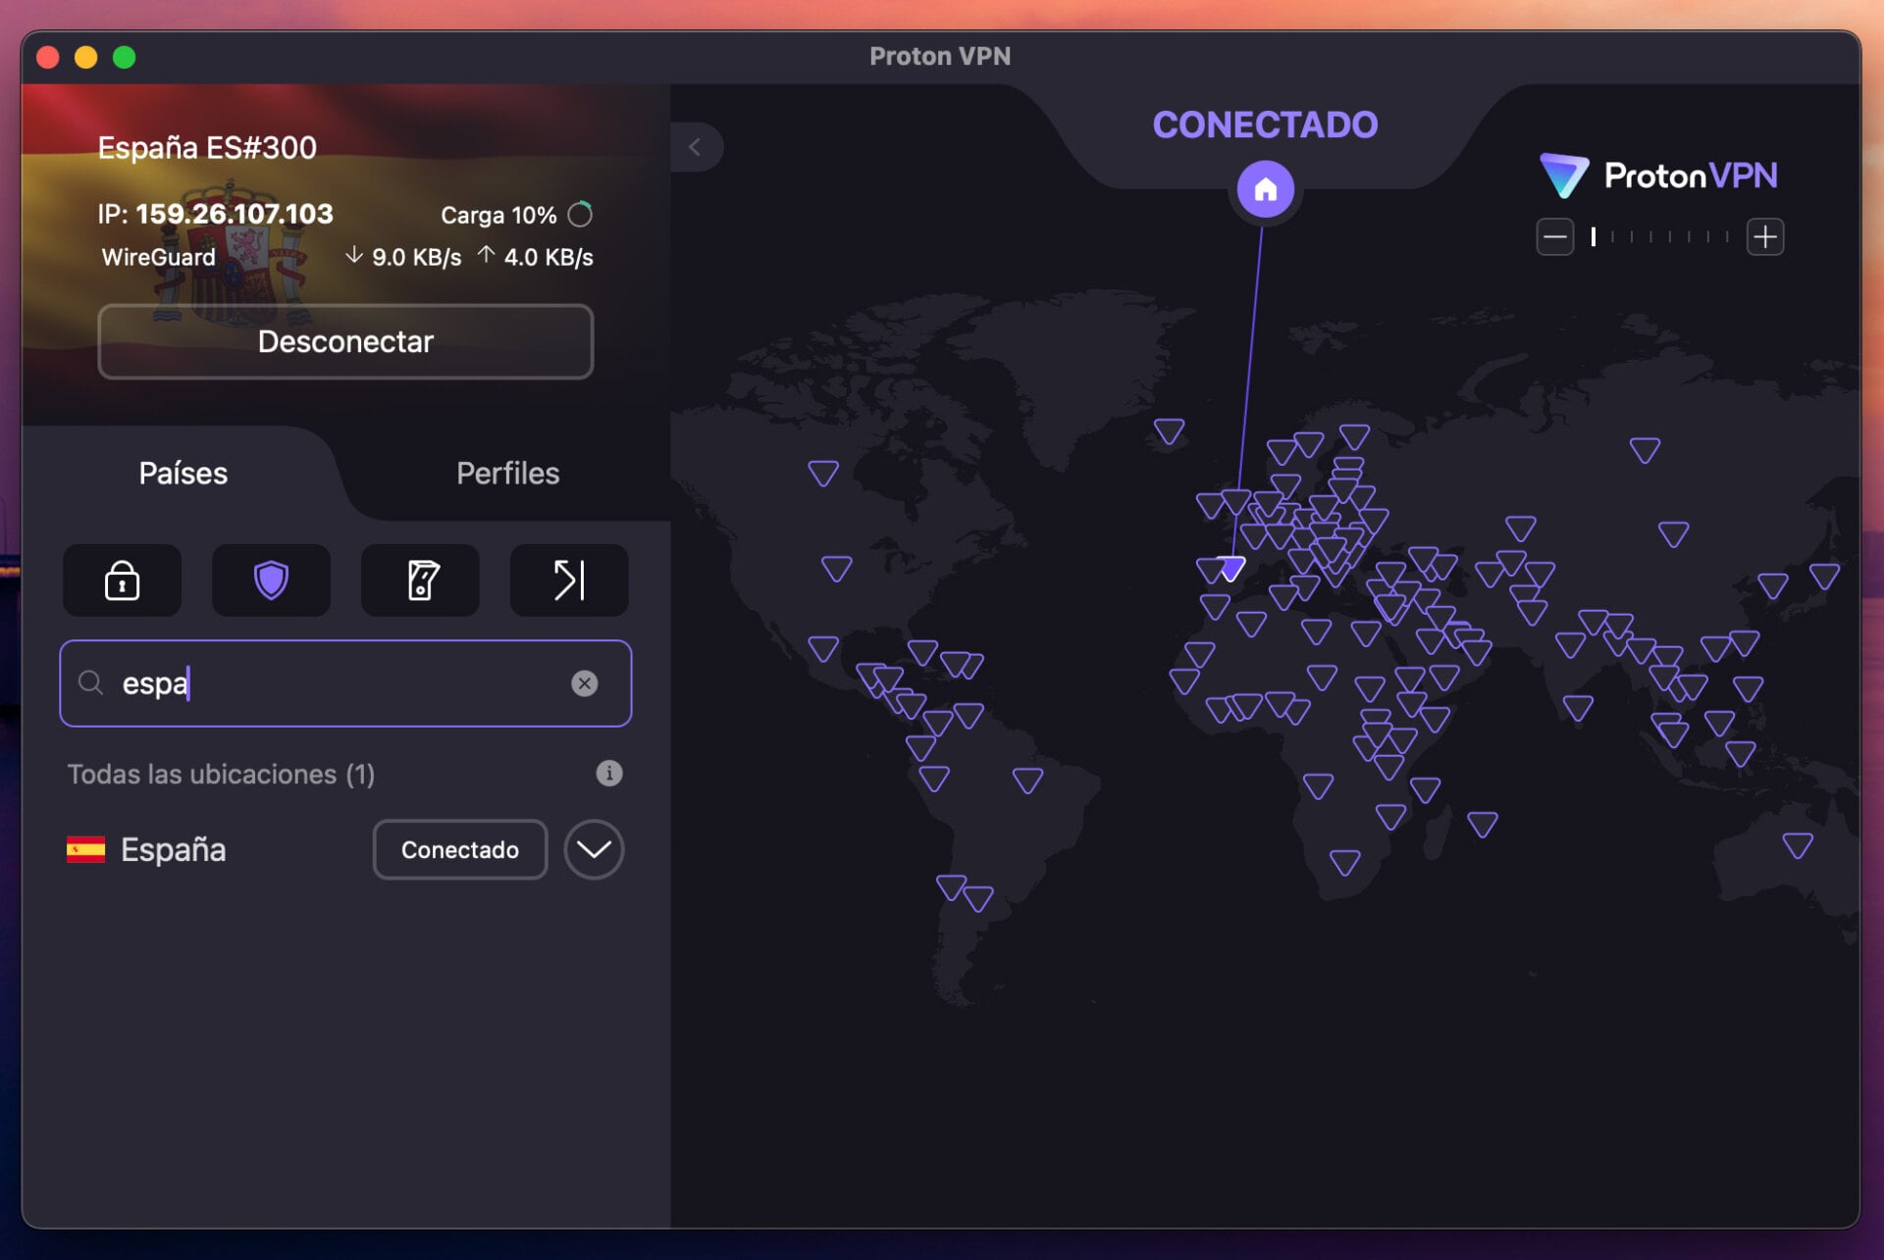
Task: Toggle the Secure Core lock icon
Action: tap(122, 580)
